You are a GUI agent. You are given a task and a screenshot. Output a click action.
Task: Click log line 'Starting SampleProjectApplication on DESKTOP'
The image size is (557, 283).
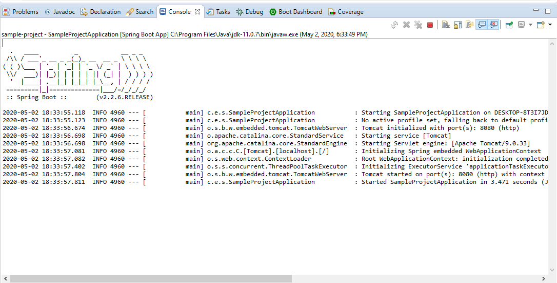pos(455,112)
